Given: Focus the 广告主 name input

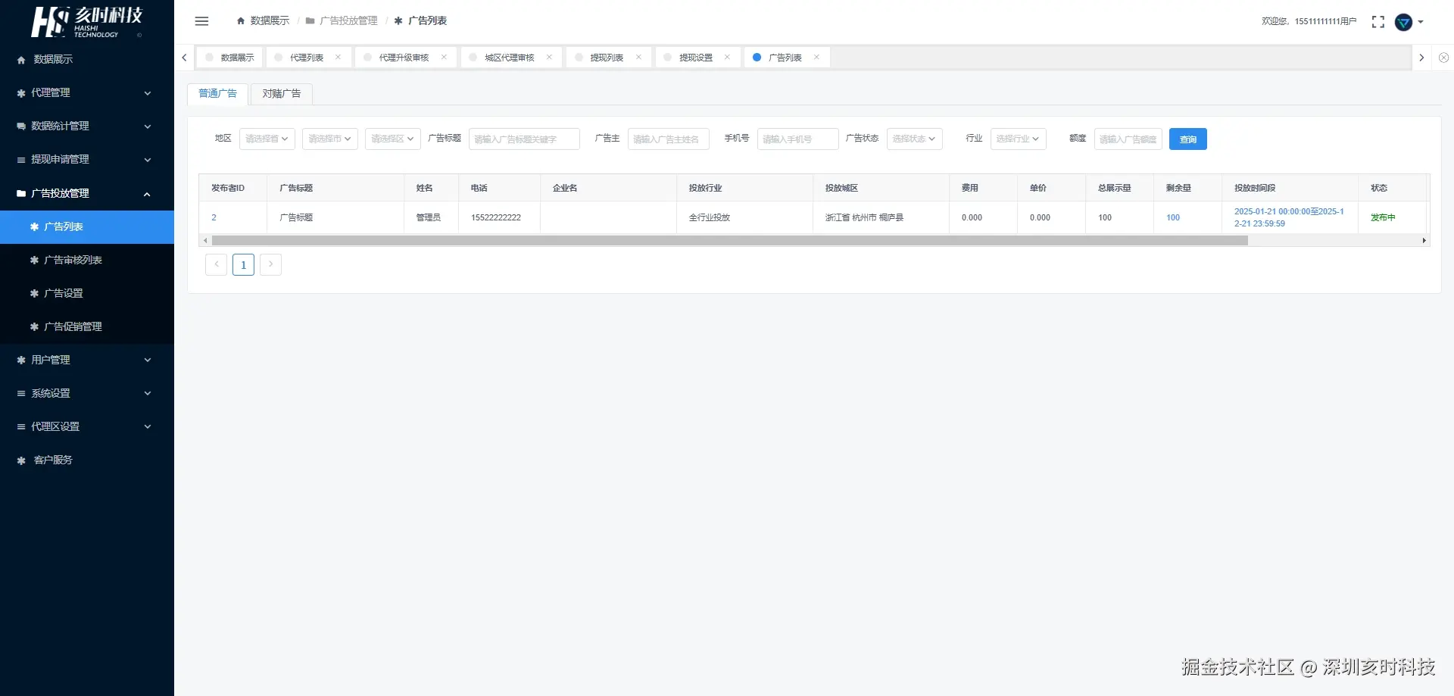Looking at the screenshot, I should click(x=669, y=139).
